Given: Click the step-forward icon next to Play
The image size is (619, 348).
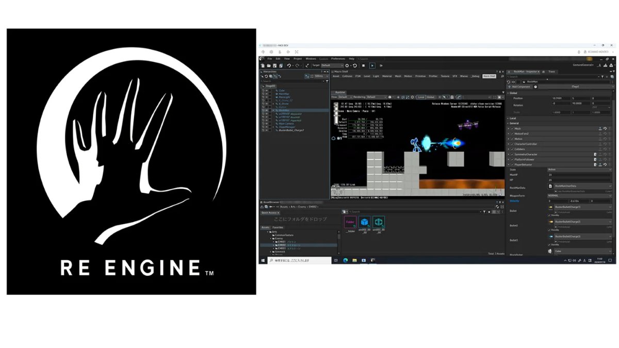Looking at the screenshot, I should tap(381, 65).
